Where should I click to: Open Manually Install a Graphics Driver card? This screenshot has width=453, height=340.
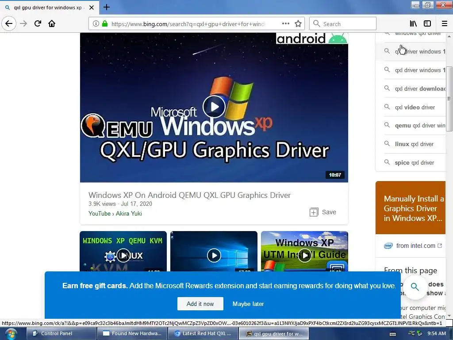click(411, 208)
